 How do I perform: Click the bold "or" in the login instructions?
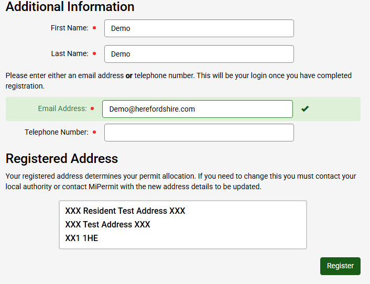pos(128,76)
